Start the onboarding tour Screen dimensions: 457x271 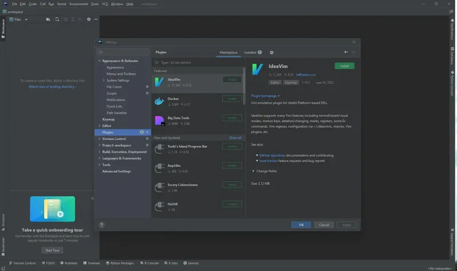52,250
